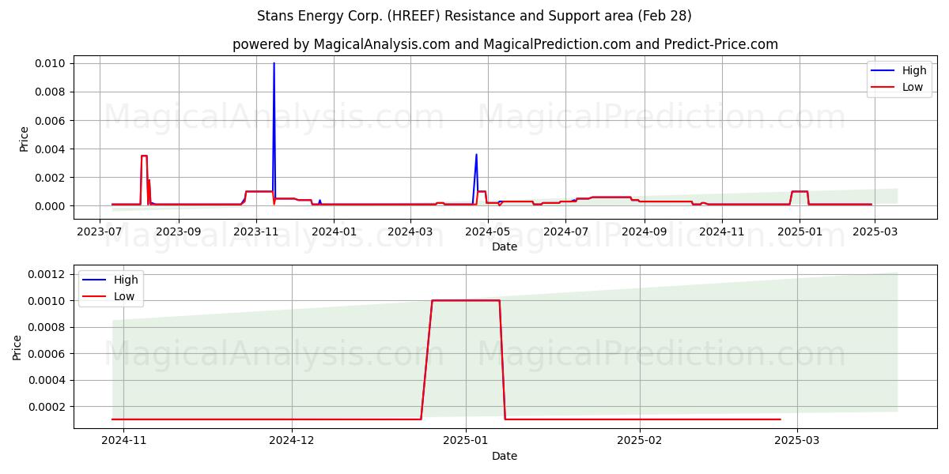Click 'High' in the top chart legend
The height and width of the screenshot is (474, 949).
click(x=914, y=70)
